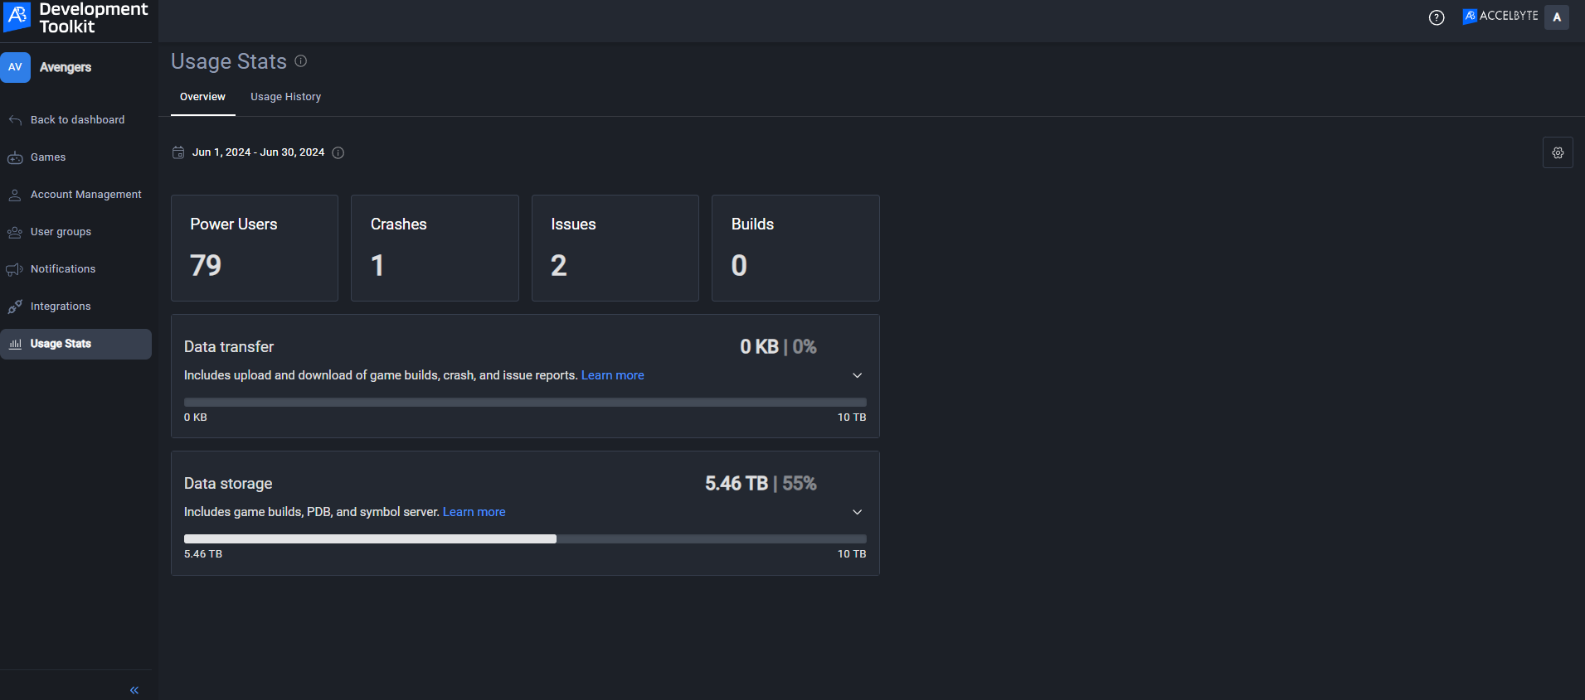Switch to the Usage History tab
Viewport: 1585px width, 700px height.
tap(286, 97)
